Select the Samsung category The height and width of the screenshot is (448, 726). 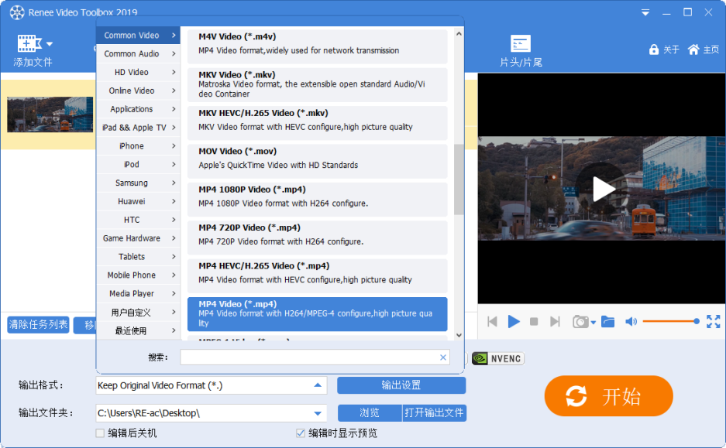pyautogui.click(x=139, y=183)
